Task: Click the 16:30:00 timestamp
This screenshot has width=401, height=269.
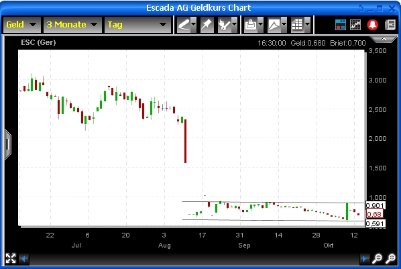Action: (x=272, y=43)
